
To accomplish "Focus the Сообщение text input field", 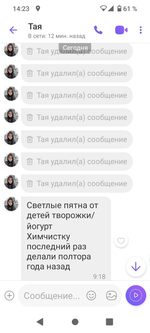I will pos(52,296).
